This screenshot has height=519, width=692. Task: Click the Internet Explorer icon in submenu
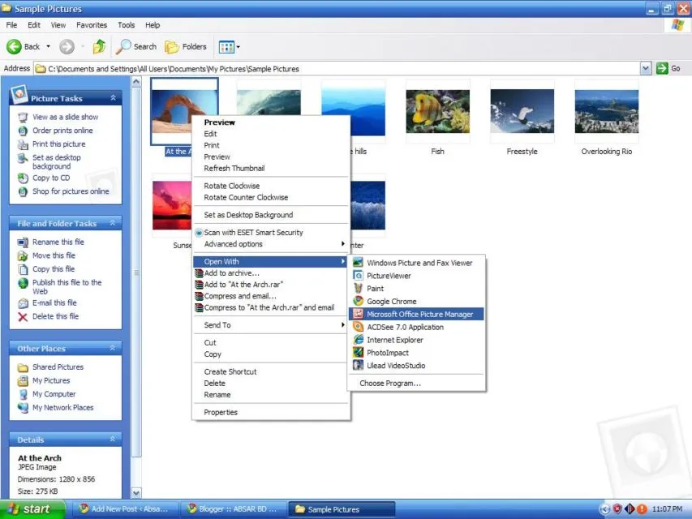point(359,340)
